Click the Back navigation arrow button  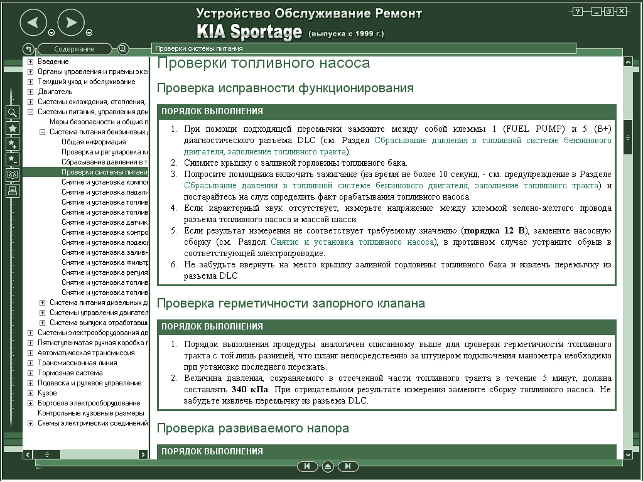point(34,22)
